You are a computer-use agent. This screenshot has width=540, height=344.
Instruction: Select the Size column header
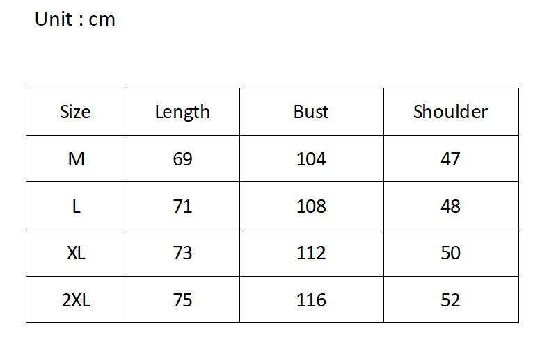(75, 112)
